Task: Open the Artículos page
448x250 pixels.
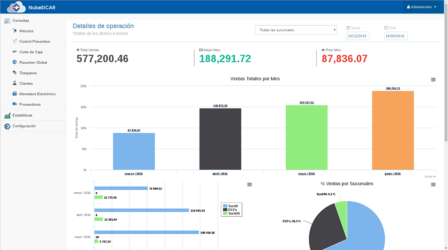Action: [26, 31]
